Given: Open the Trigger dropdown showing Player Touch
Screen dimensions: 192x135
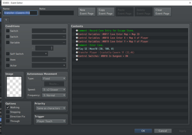Looking at the screenshot, I should [51, 121].
